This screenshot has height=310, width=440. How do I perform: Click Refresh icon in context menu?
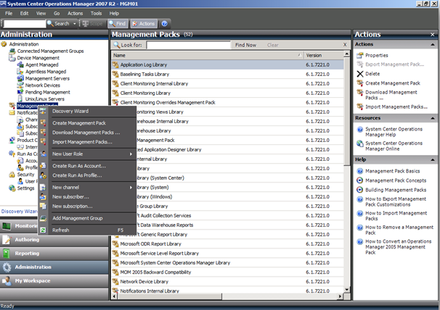point(43,230)
